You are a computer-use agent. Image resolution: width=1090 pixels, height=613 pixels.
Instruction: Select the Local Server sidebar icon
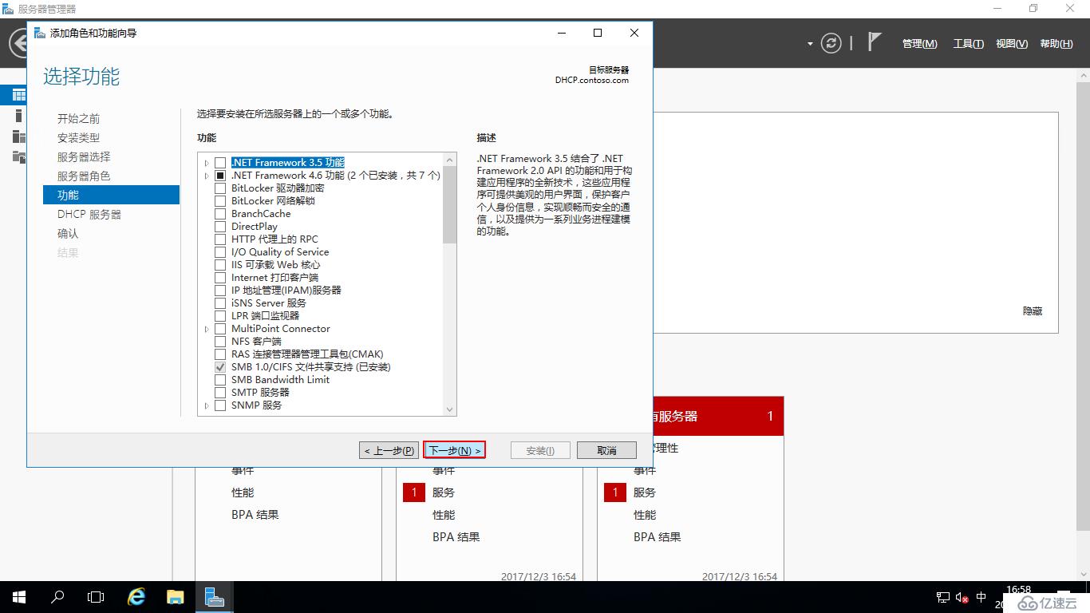tap(19, 116)
